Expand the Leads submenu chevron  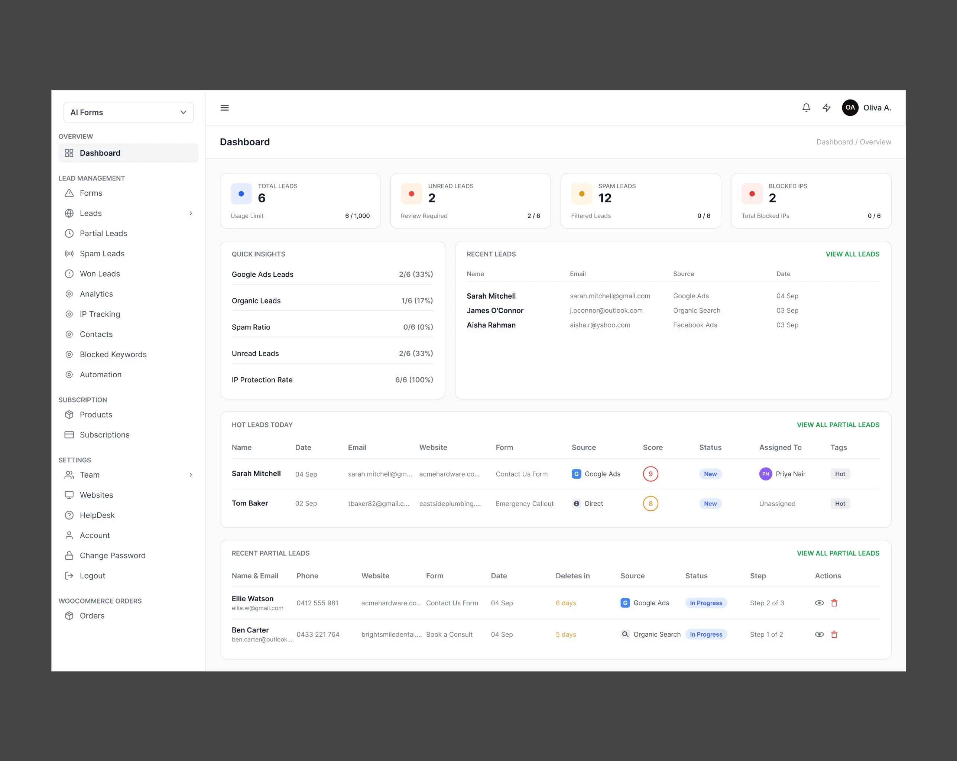tap(191, 213)
